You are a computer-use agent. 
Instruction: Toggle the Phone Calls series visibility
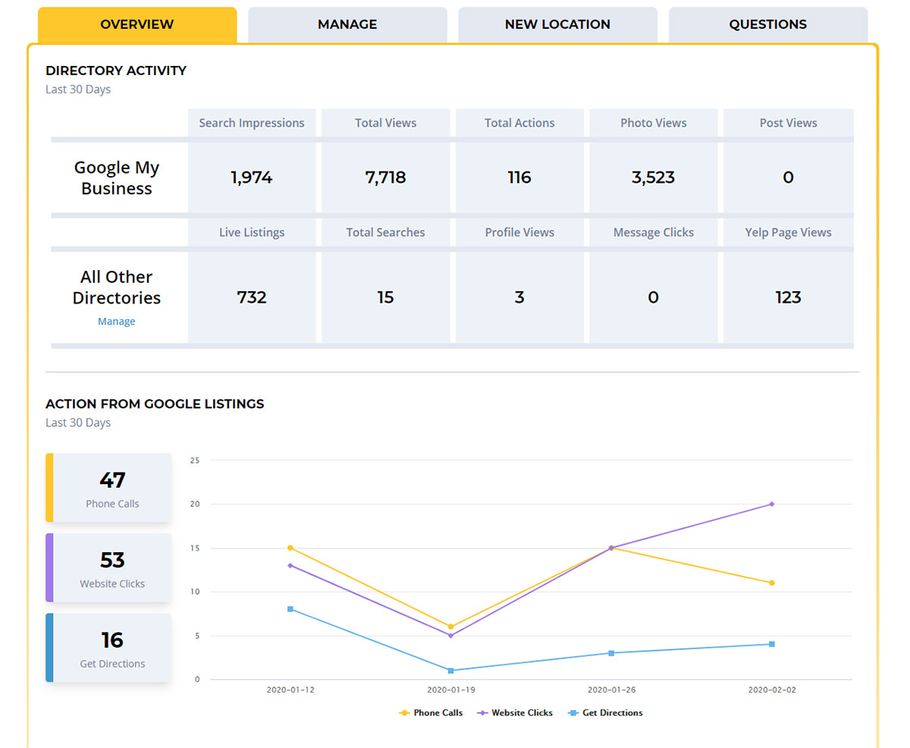[431, 712]
